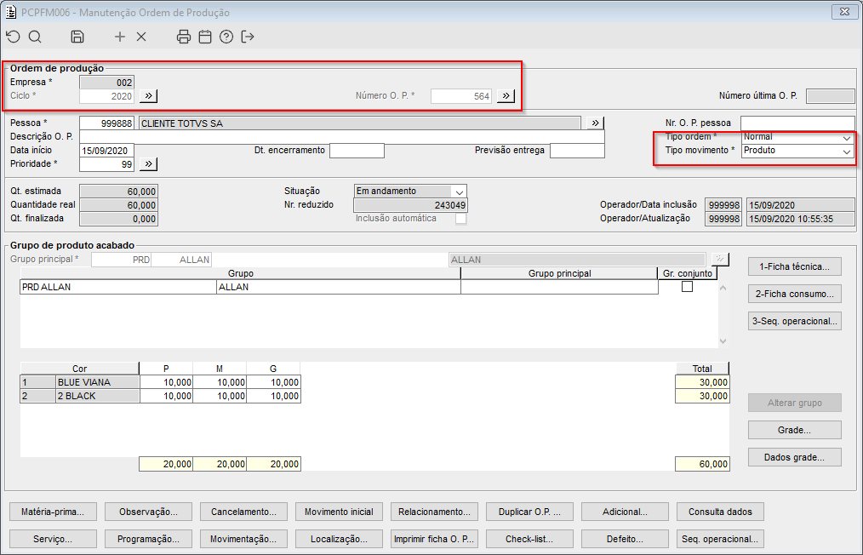
Task: Open the Relacionamento button
Action: (434, 512)
